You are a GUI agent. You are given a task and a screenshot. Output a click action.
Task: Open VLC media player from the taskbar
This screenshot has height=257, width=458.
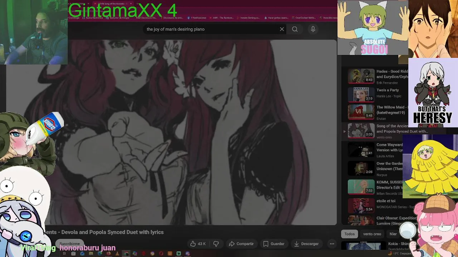117,253
